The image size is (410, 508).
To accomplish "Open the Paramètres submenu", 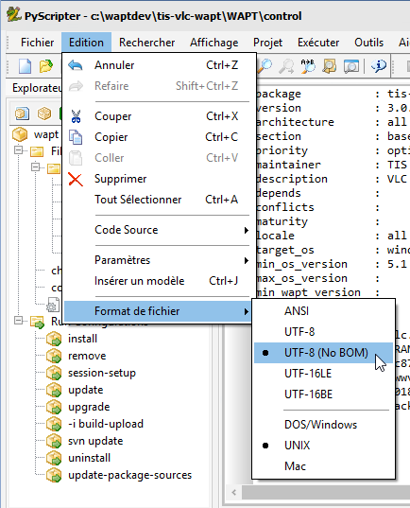I will coord(158,260).
